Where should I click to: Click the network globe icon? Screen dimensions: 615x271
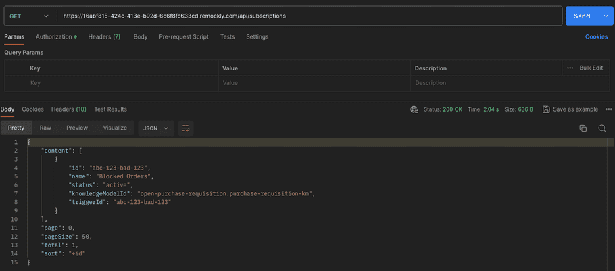coord(414,109)
